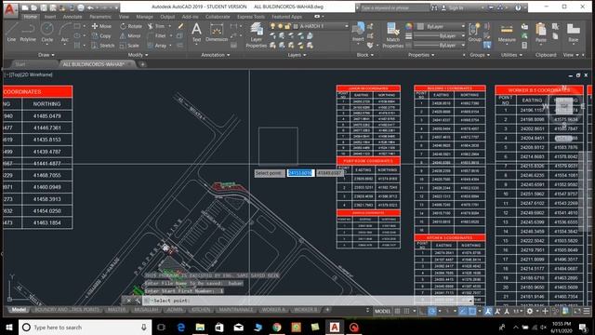Expand the Modify panel
The width and height of the screenshot is (595, 335).
139,55
